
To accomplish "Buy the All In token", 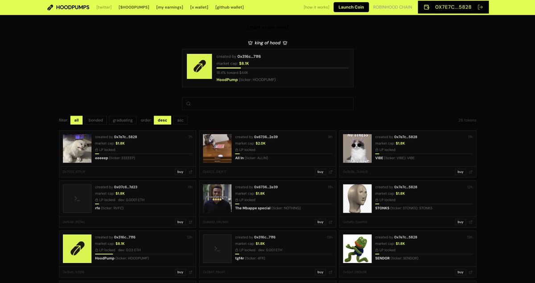I will 320,172.
